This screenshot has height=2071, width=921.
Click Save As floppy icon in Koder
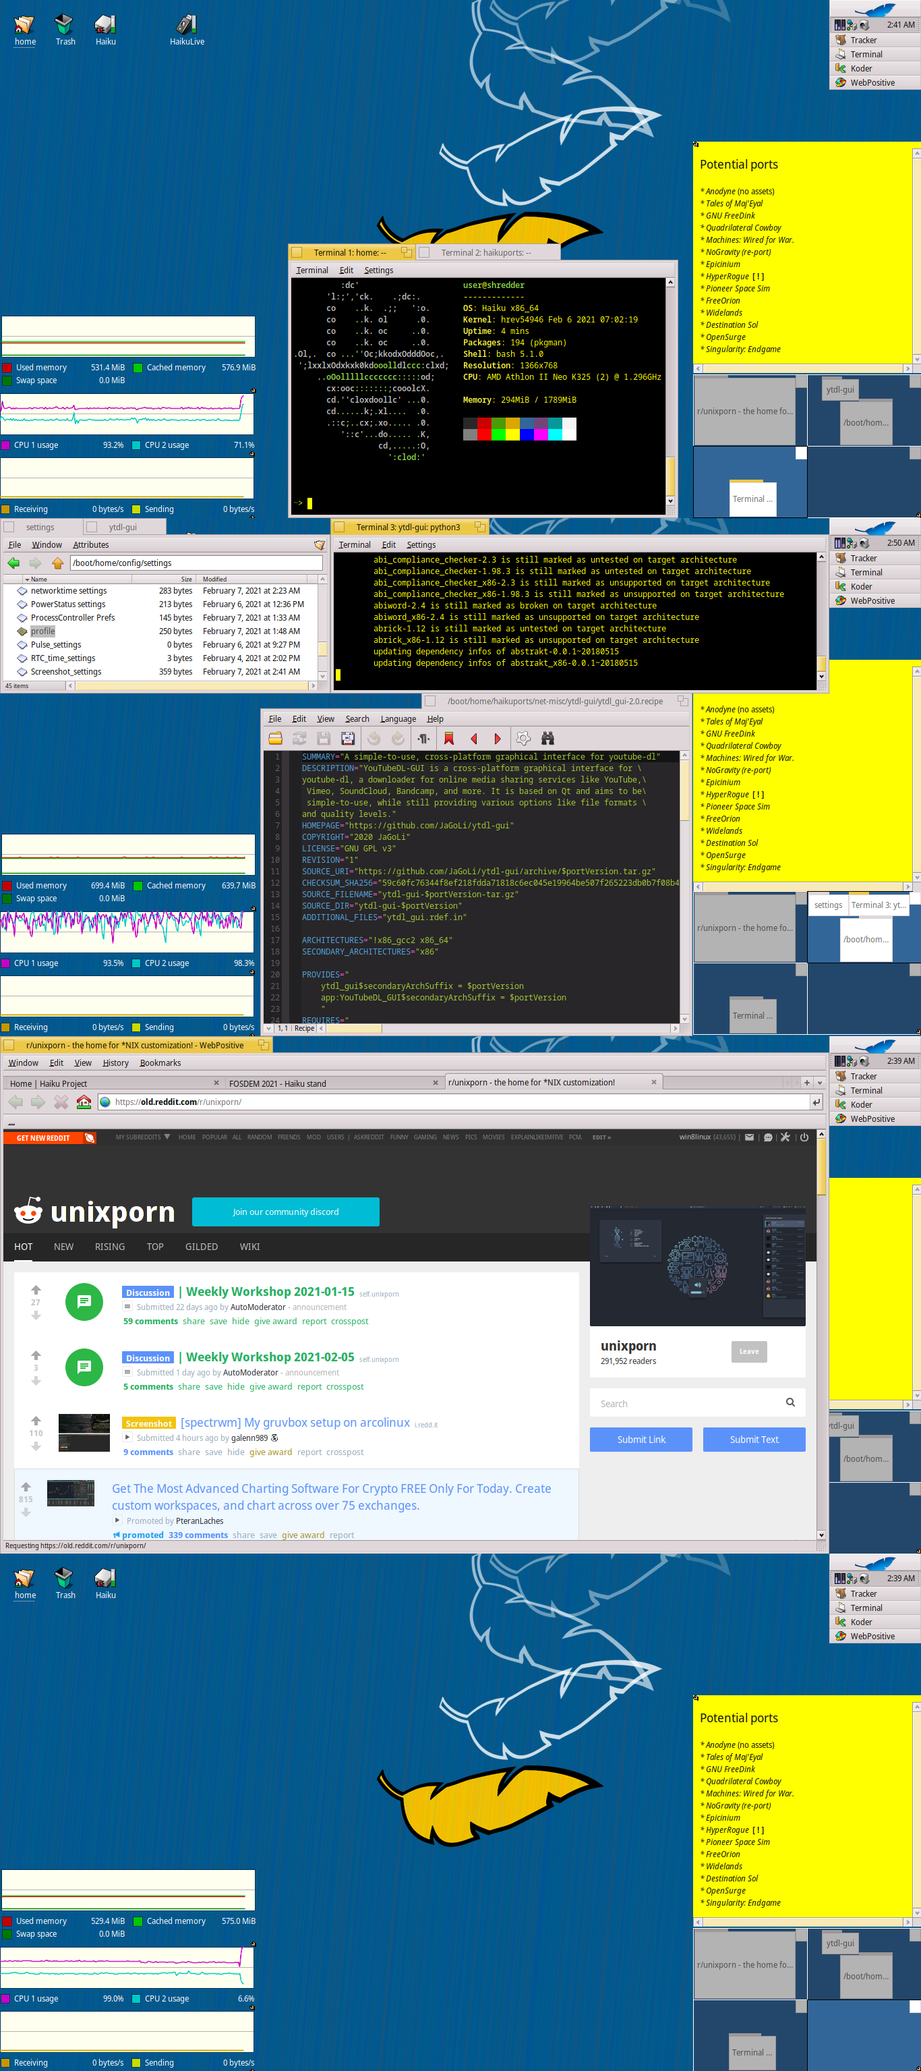tap(348, 739)
